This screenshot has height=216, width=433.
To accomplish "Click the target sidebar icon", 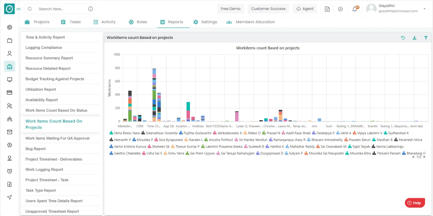I will [9, 27].
